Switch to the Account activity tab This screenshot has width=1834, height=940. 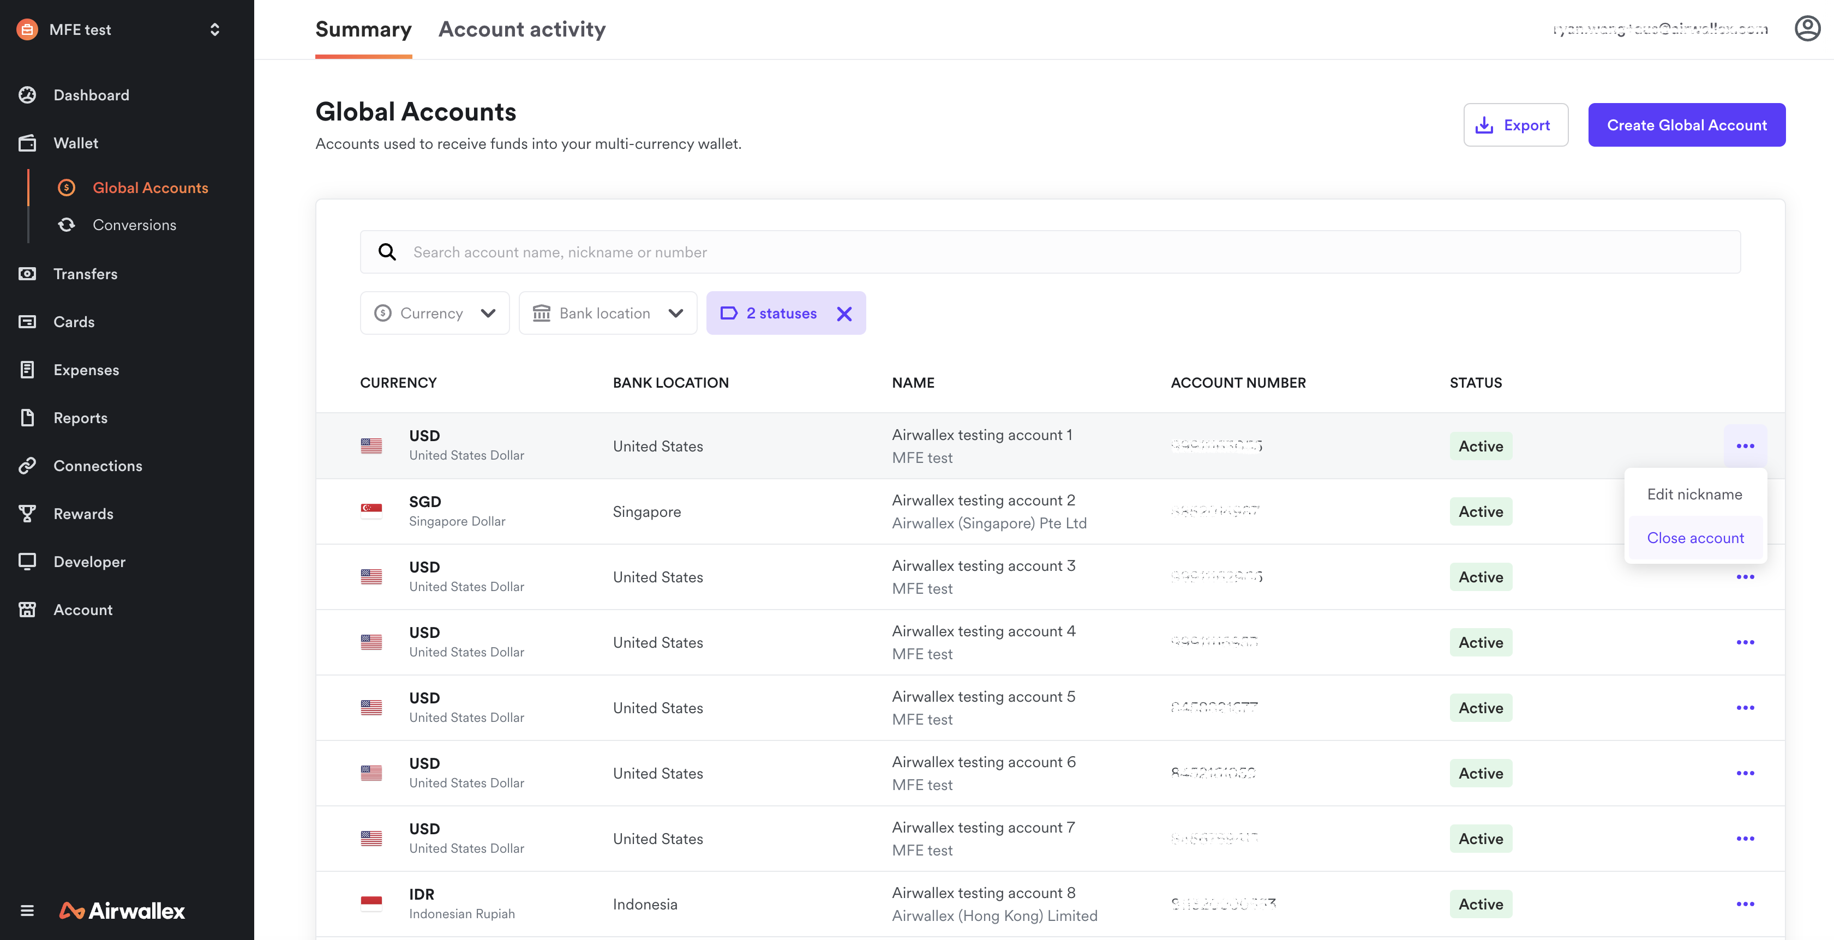pos(522,29)
